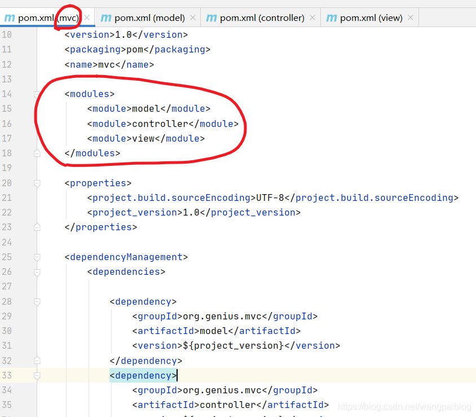Click the closing properties tag
476x417 pixels.
pos(101,227)
